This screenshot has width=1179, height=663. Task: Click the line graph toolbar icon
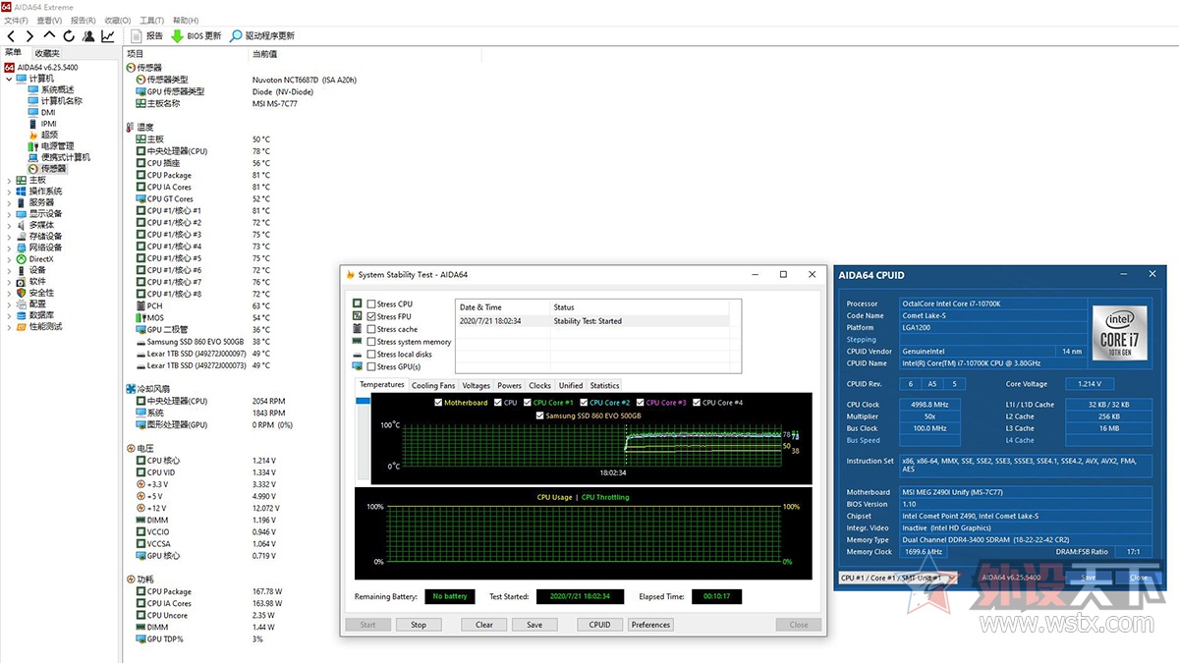point(107,36)
